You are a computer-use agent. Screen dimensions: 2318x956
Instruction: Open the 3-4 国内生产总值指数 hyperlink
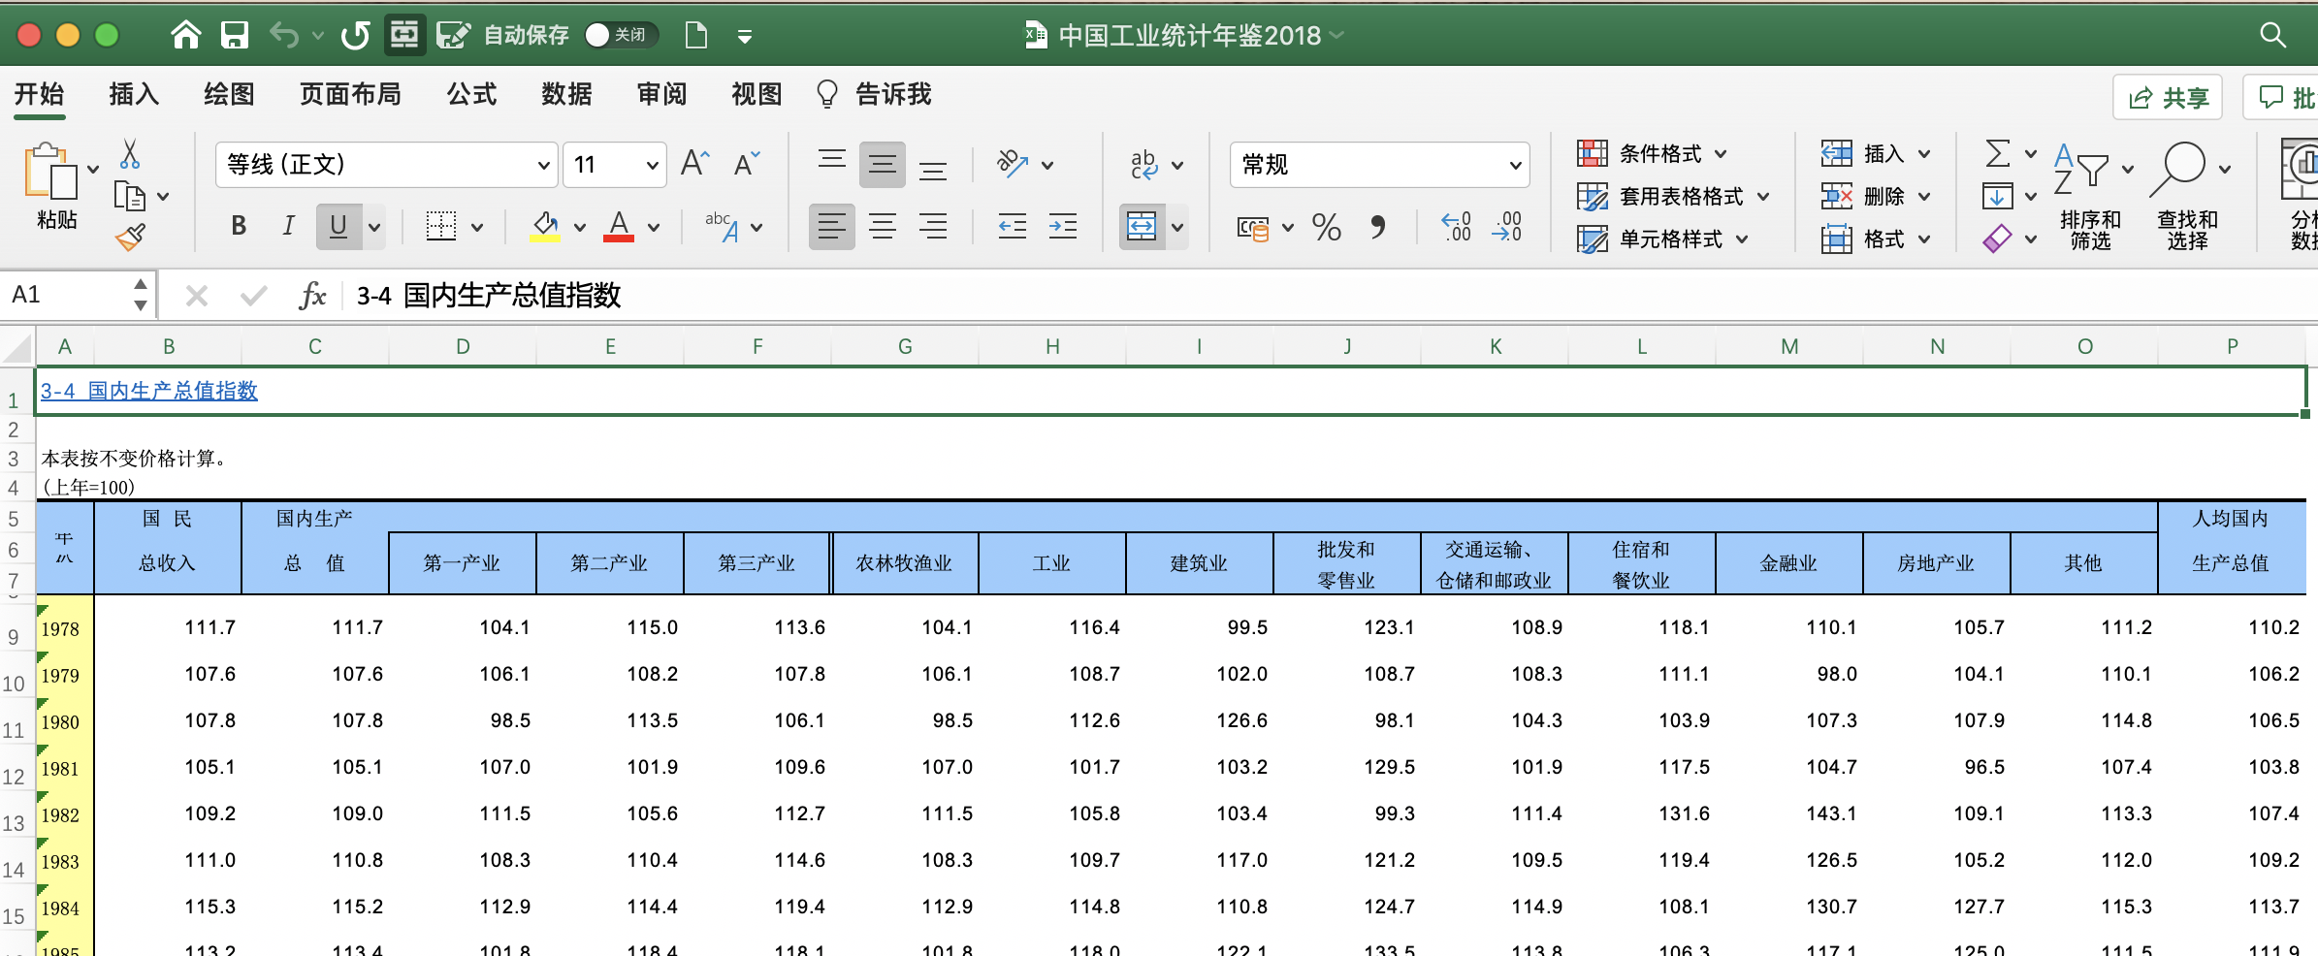click(x=149, y=391)
